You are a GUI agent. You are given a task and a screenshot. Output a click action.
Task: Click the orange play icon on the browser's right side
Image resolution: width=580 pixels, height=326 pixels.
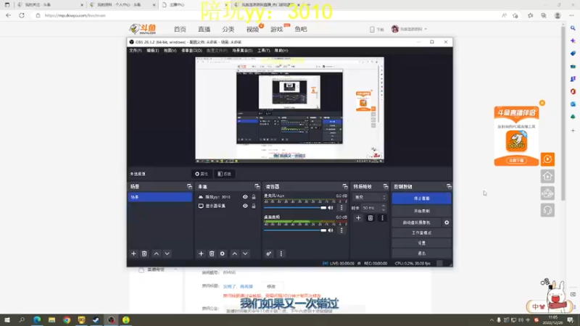click(x=548, y=159)
